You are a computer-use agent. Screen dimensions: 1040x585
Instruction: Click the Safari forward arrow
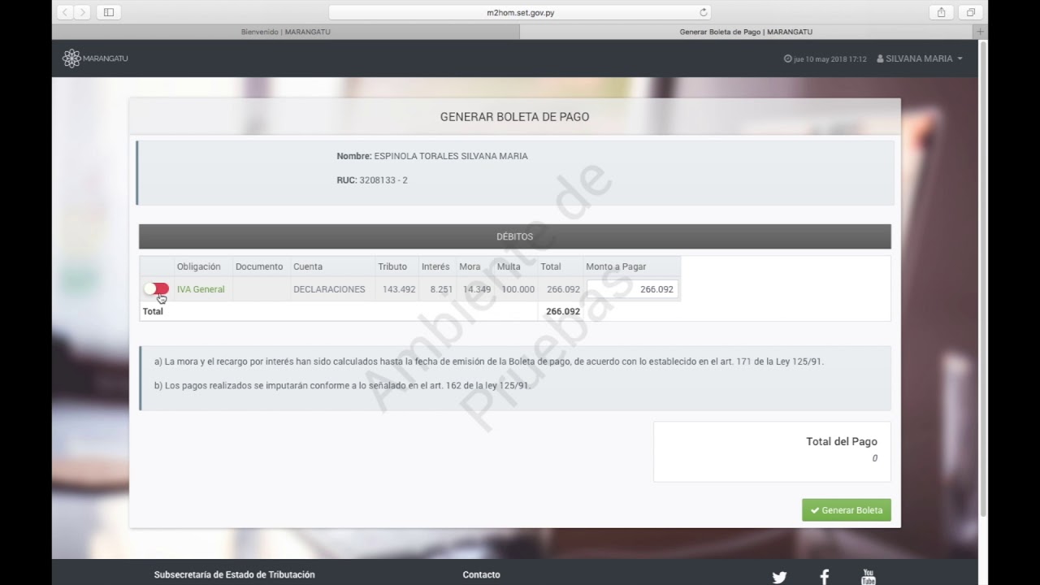pos(82,12)
